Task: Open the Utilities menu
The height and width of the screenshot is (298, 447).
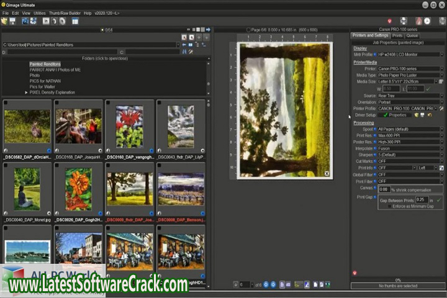Action: coord(39,12)
